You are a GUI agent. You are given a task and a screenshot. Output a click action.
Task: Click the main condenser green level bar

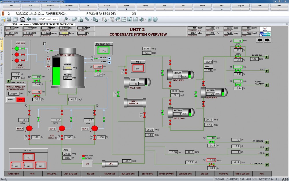[57, 76]
